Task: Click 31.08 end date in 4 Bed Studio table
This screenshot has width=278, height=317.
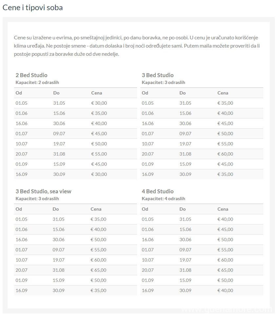Action: tap(186, 270)
